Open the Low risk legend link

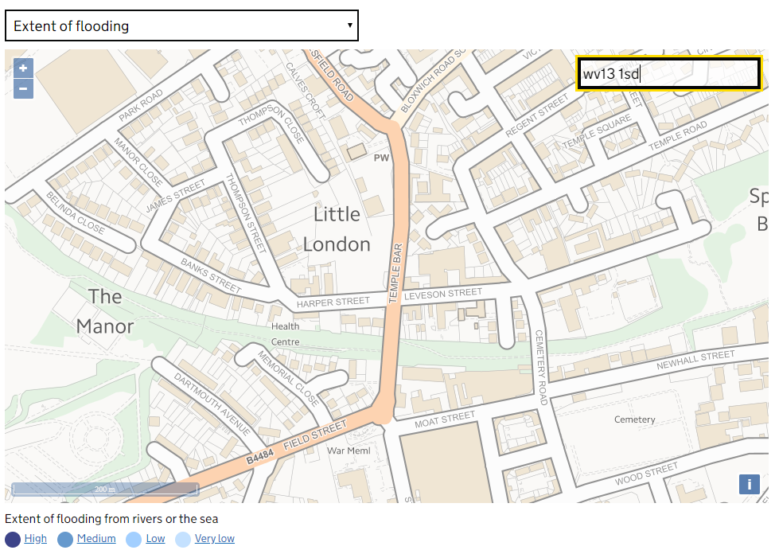[155, 539]
